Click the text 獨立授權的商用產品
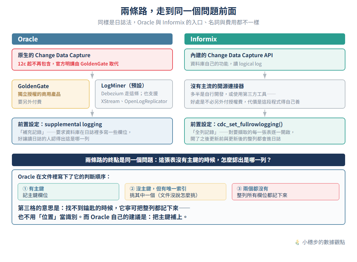This screenshot has width=357, height=262. pos(39,94)
